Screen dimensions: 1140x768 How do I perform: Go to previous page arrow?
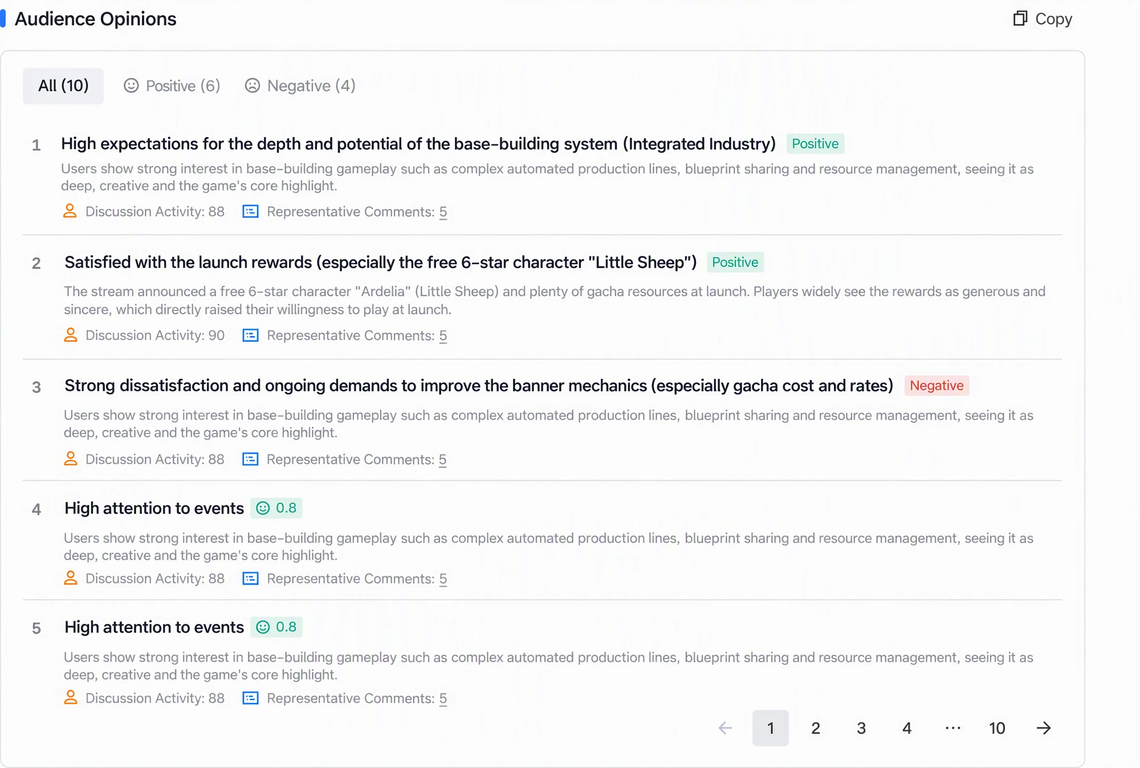(x=725, y=728)
